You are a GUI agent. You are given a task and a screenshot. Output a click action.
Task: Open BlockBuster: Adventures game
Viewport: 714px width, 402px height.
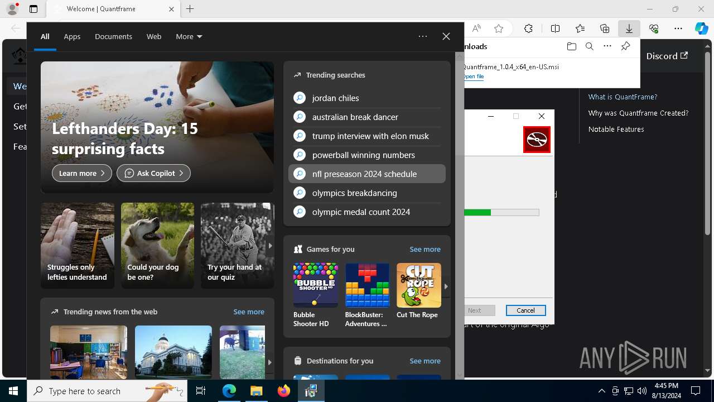point(367,295)
